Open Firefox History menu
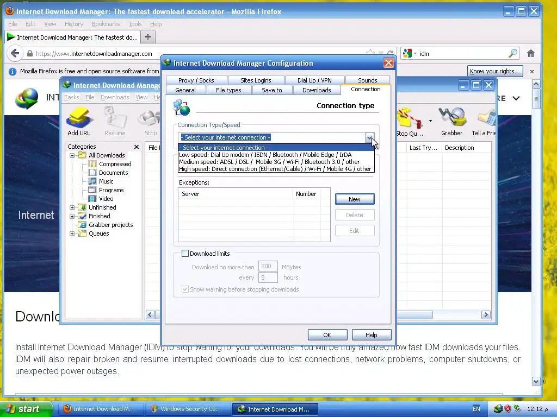 (74, 24)
